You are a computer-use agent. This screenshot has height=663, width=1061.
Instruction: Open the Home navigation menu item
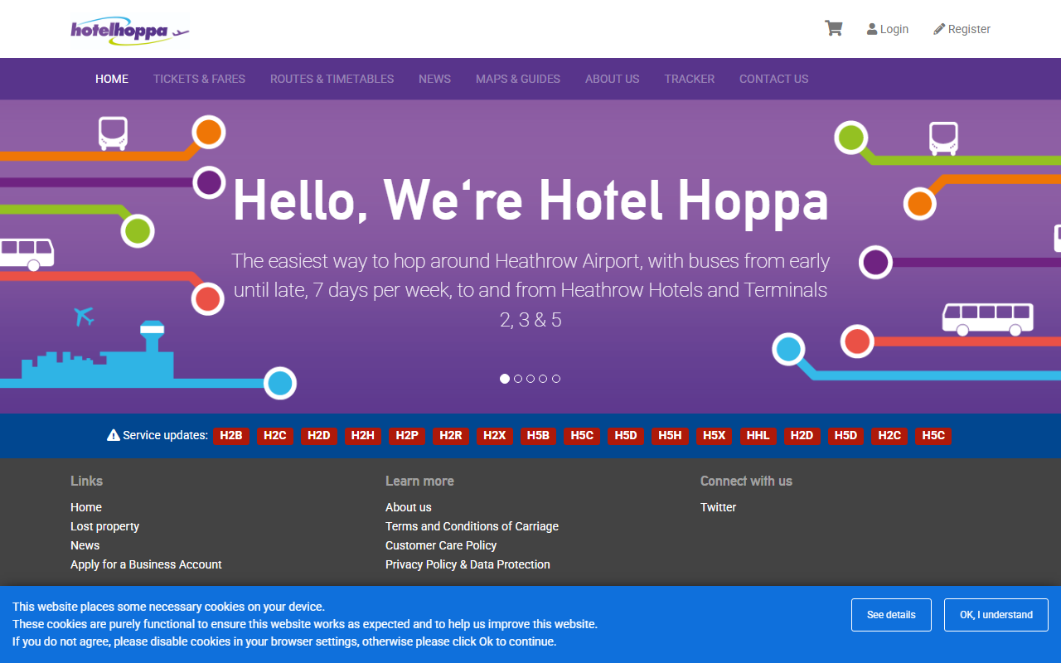tap(112, 79)
